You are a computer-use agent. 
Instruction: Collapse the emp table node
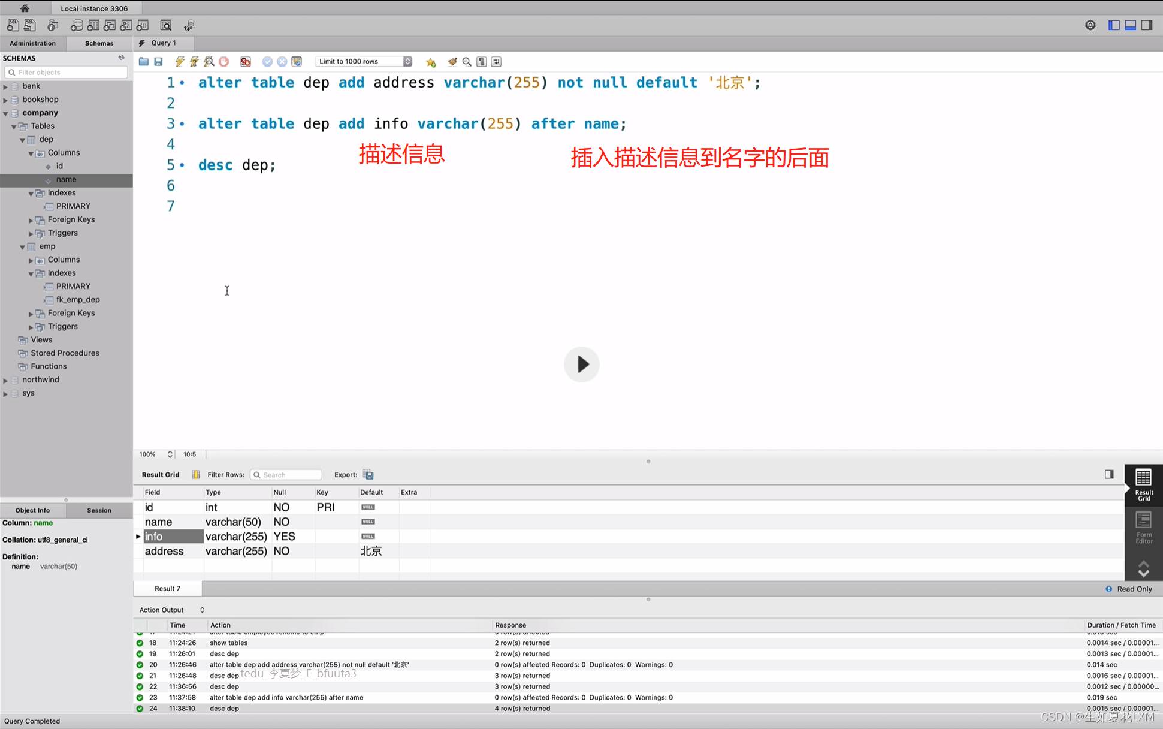click(23, 246)
